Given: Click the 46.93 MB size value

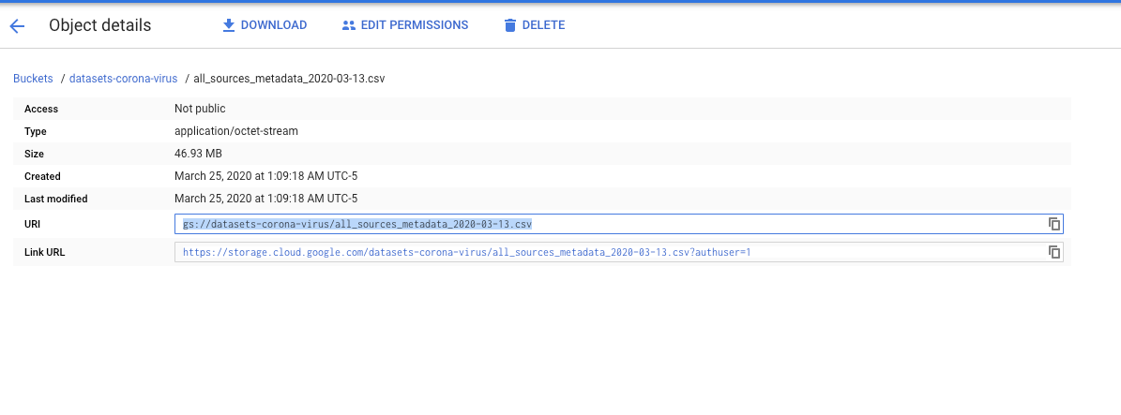Looking at the screenshot, I should coord(195,154).
